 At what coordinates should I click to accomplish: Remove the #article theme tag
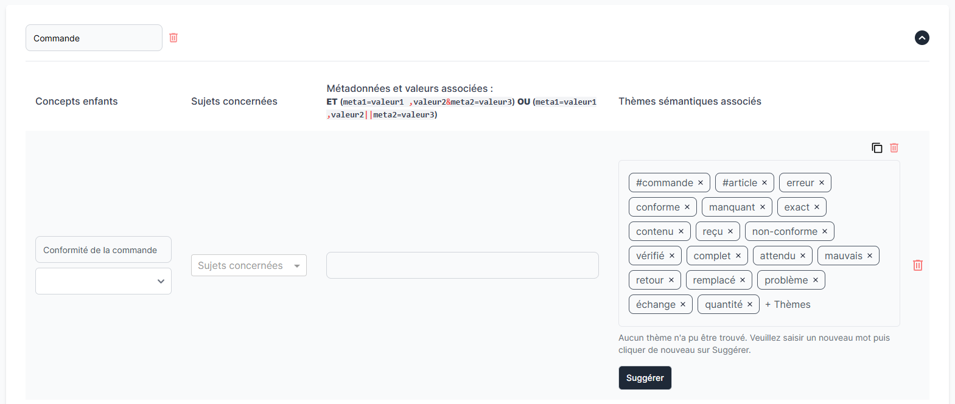coord(764,183)
